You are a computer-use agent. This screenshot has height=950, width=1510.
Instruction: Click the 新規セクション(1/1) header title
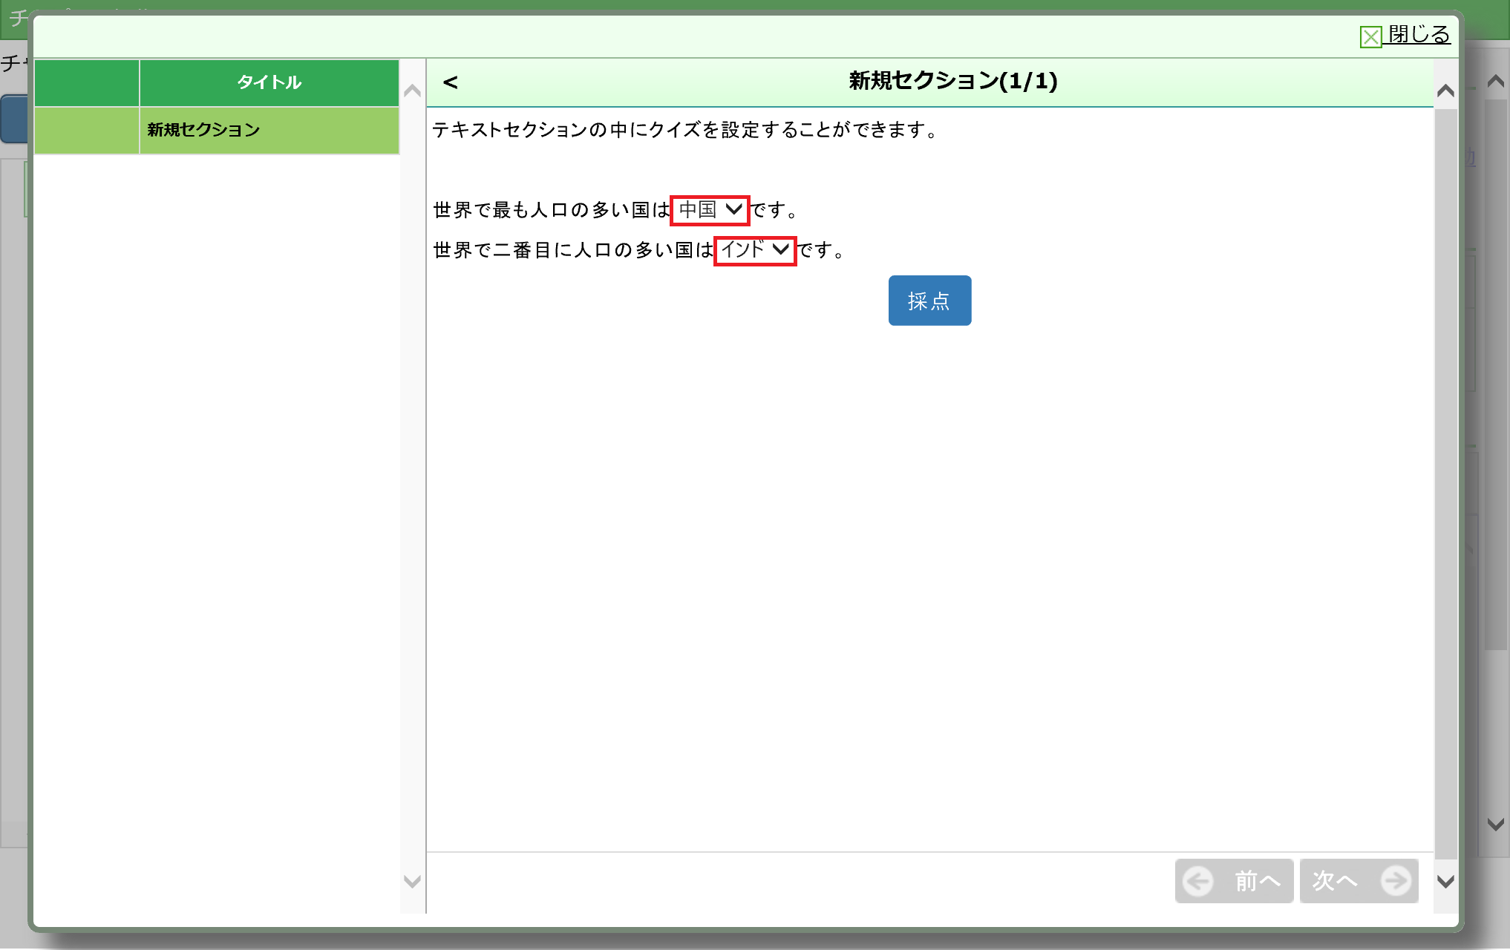click(952, 81)
